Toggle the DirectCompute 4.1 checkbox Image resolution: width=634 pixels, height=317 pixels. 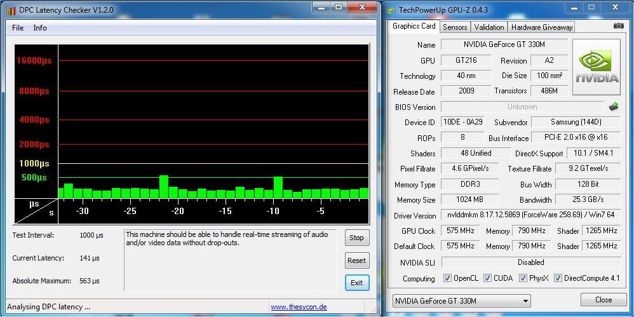tap(558, 278)
